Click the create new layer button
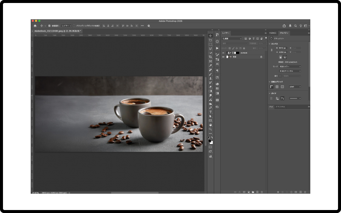 coord(257,192)
